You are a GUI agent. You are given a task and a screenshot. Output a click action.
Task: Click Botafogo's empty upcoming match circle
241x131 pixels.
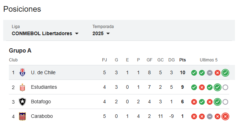[x=225, y=102]
